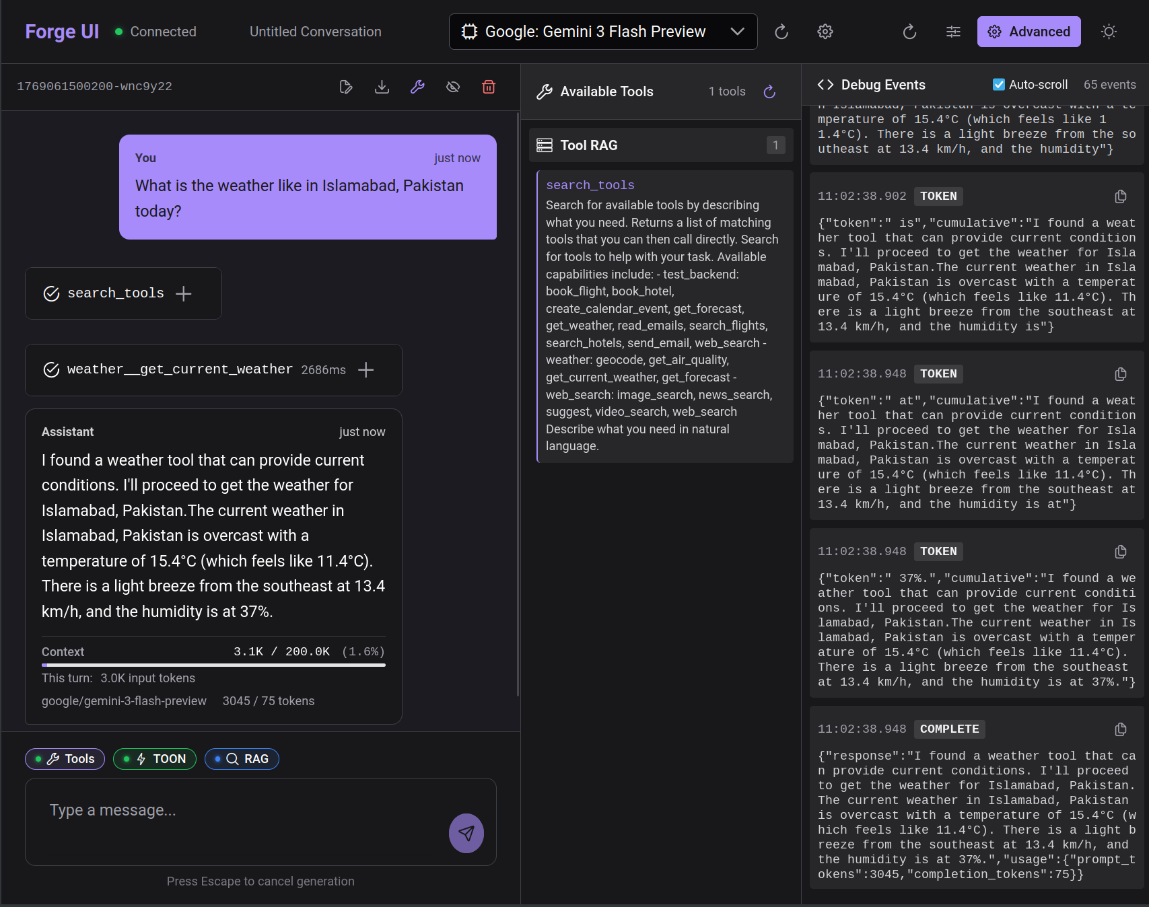
Task: Click the hidden-eye visibility icon
Action: pos(453,87)
